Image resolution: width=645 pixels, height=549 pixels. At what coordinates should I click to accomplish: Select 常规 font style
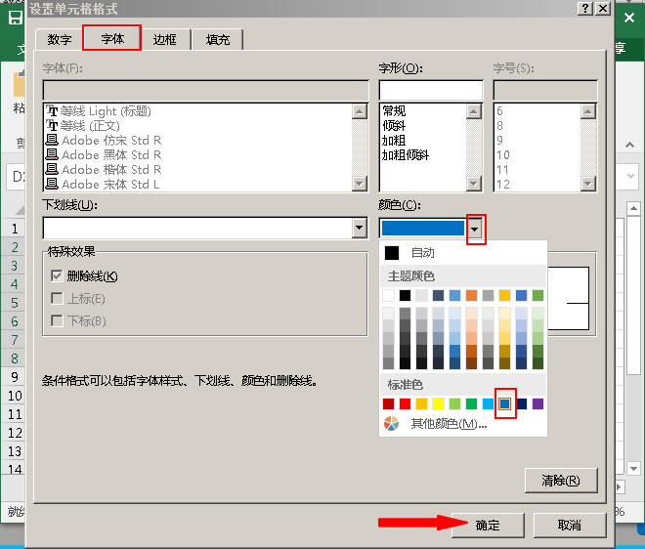[394, 111]
